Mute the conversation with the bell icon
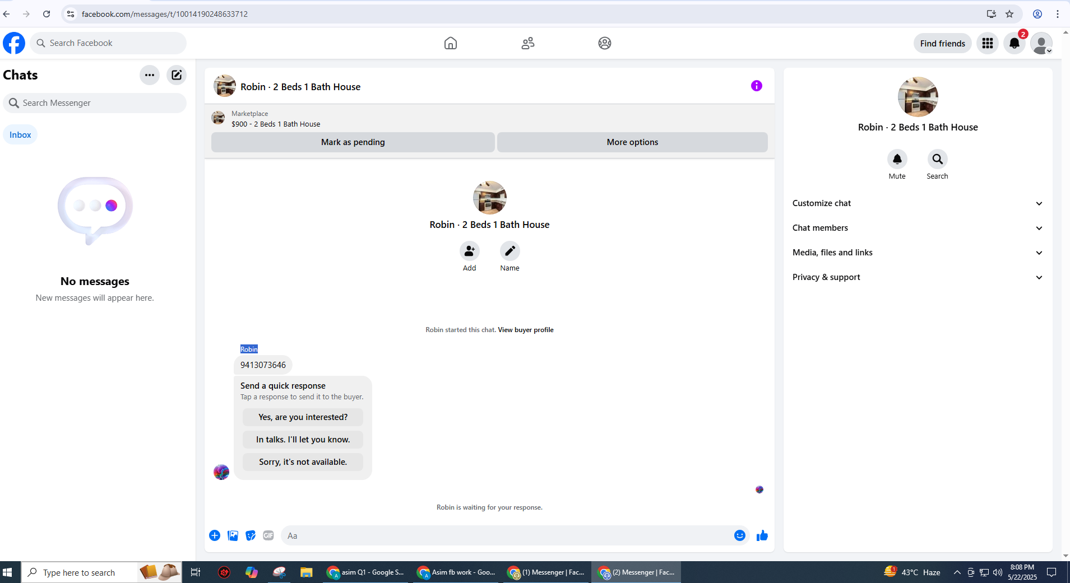1070x583 pixels. (897, 159)
